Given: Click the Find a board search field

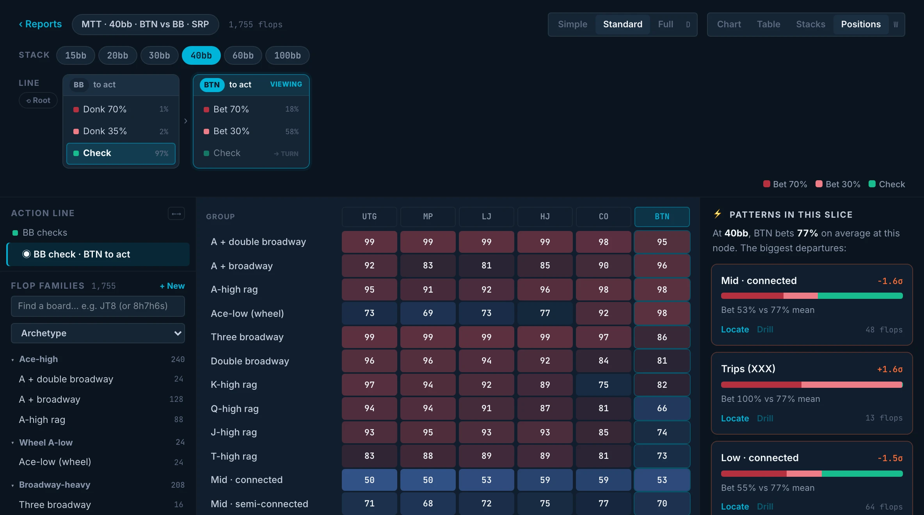Looking at the screenshot, I should [98, 306].
